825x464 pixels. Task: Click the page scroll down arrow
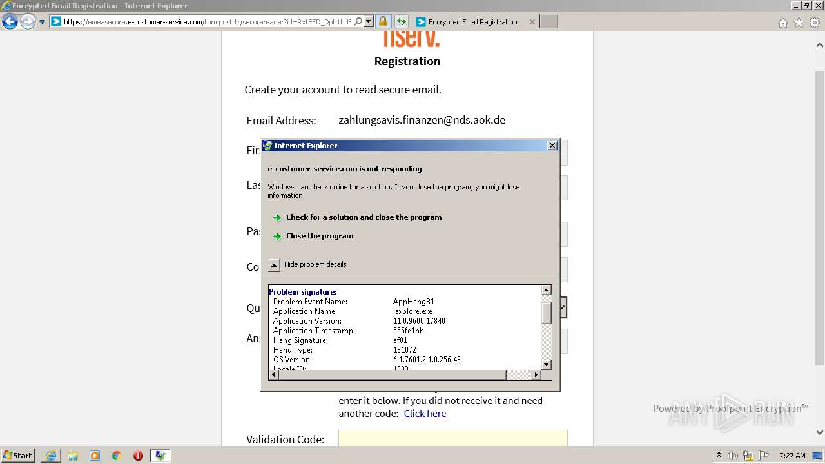point(820,432)
